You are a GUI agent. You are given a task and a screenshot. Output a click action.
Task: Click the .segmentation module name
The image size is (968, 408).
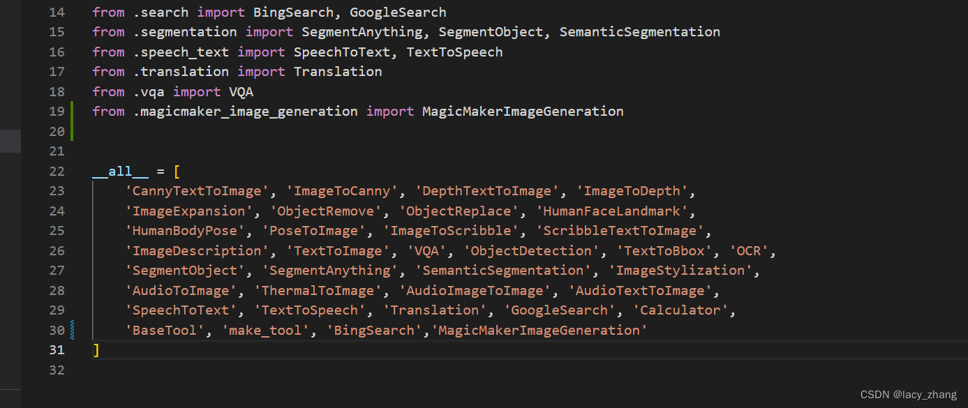185,32
